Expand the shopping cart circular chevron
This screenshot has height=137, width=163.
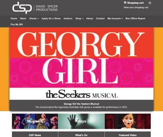coord(150,3)
